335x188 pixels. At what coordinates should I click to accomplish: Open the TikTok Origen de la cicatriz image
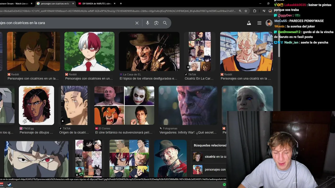click(x=74, y=105)
